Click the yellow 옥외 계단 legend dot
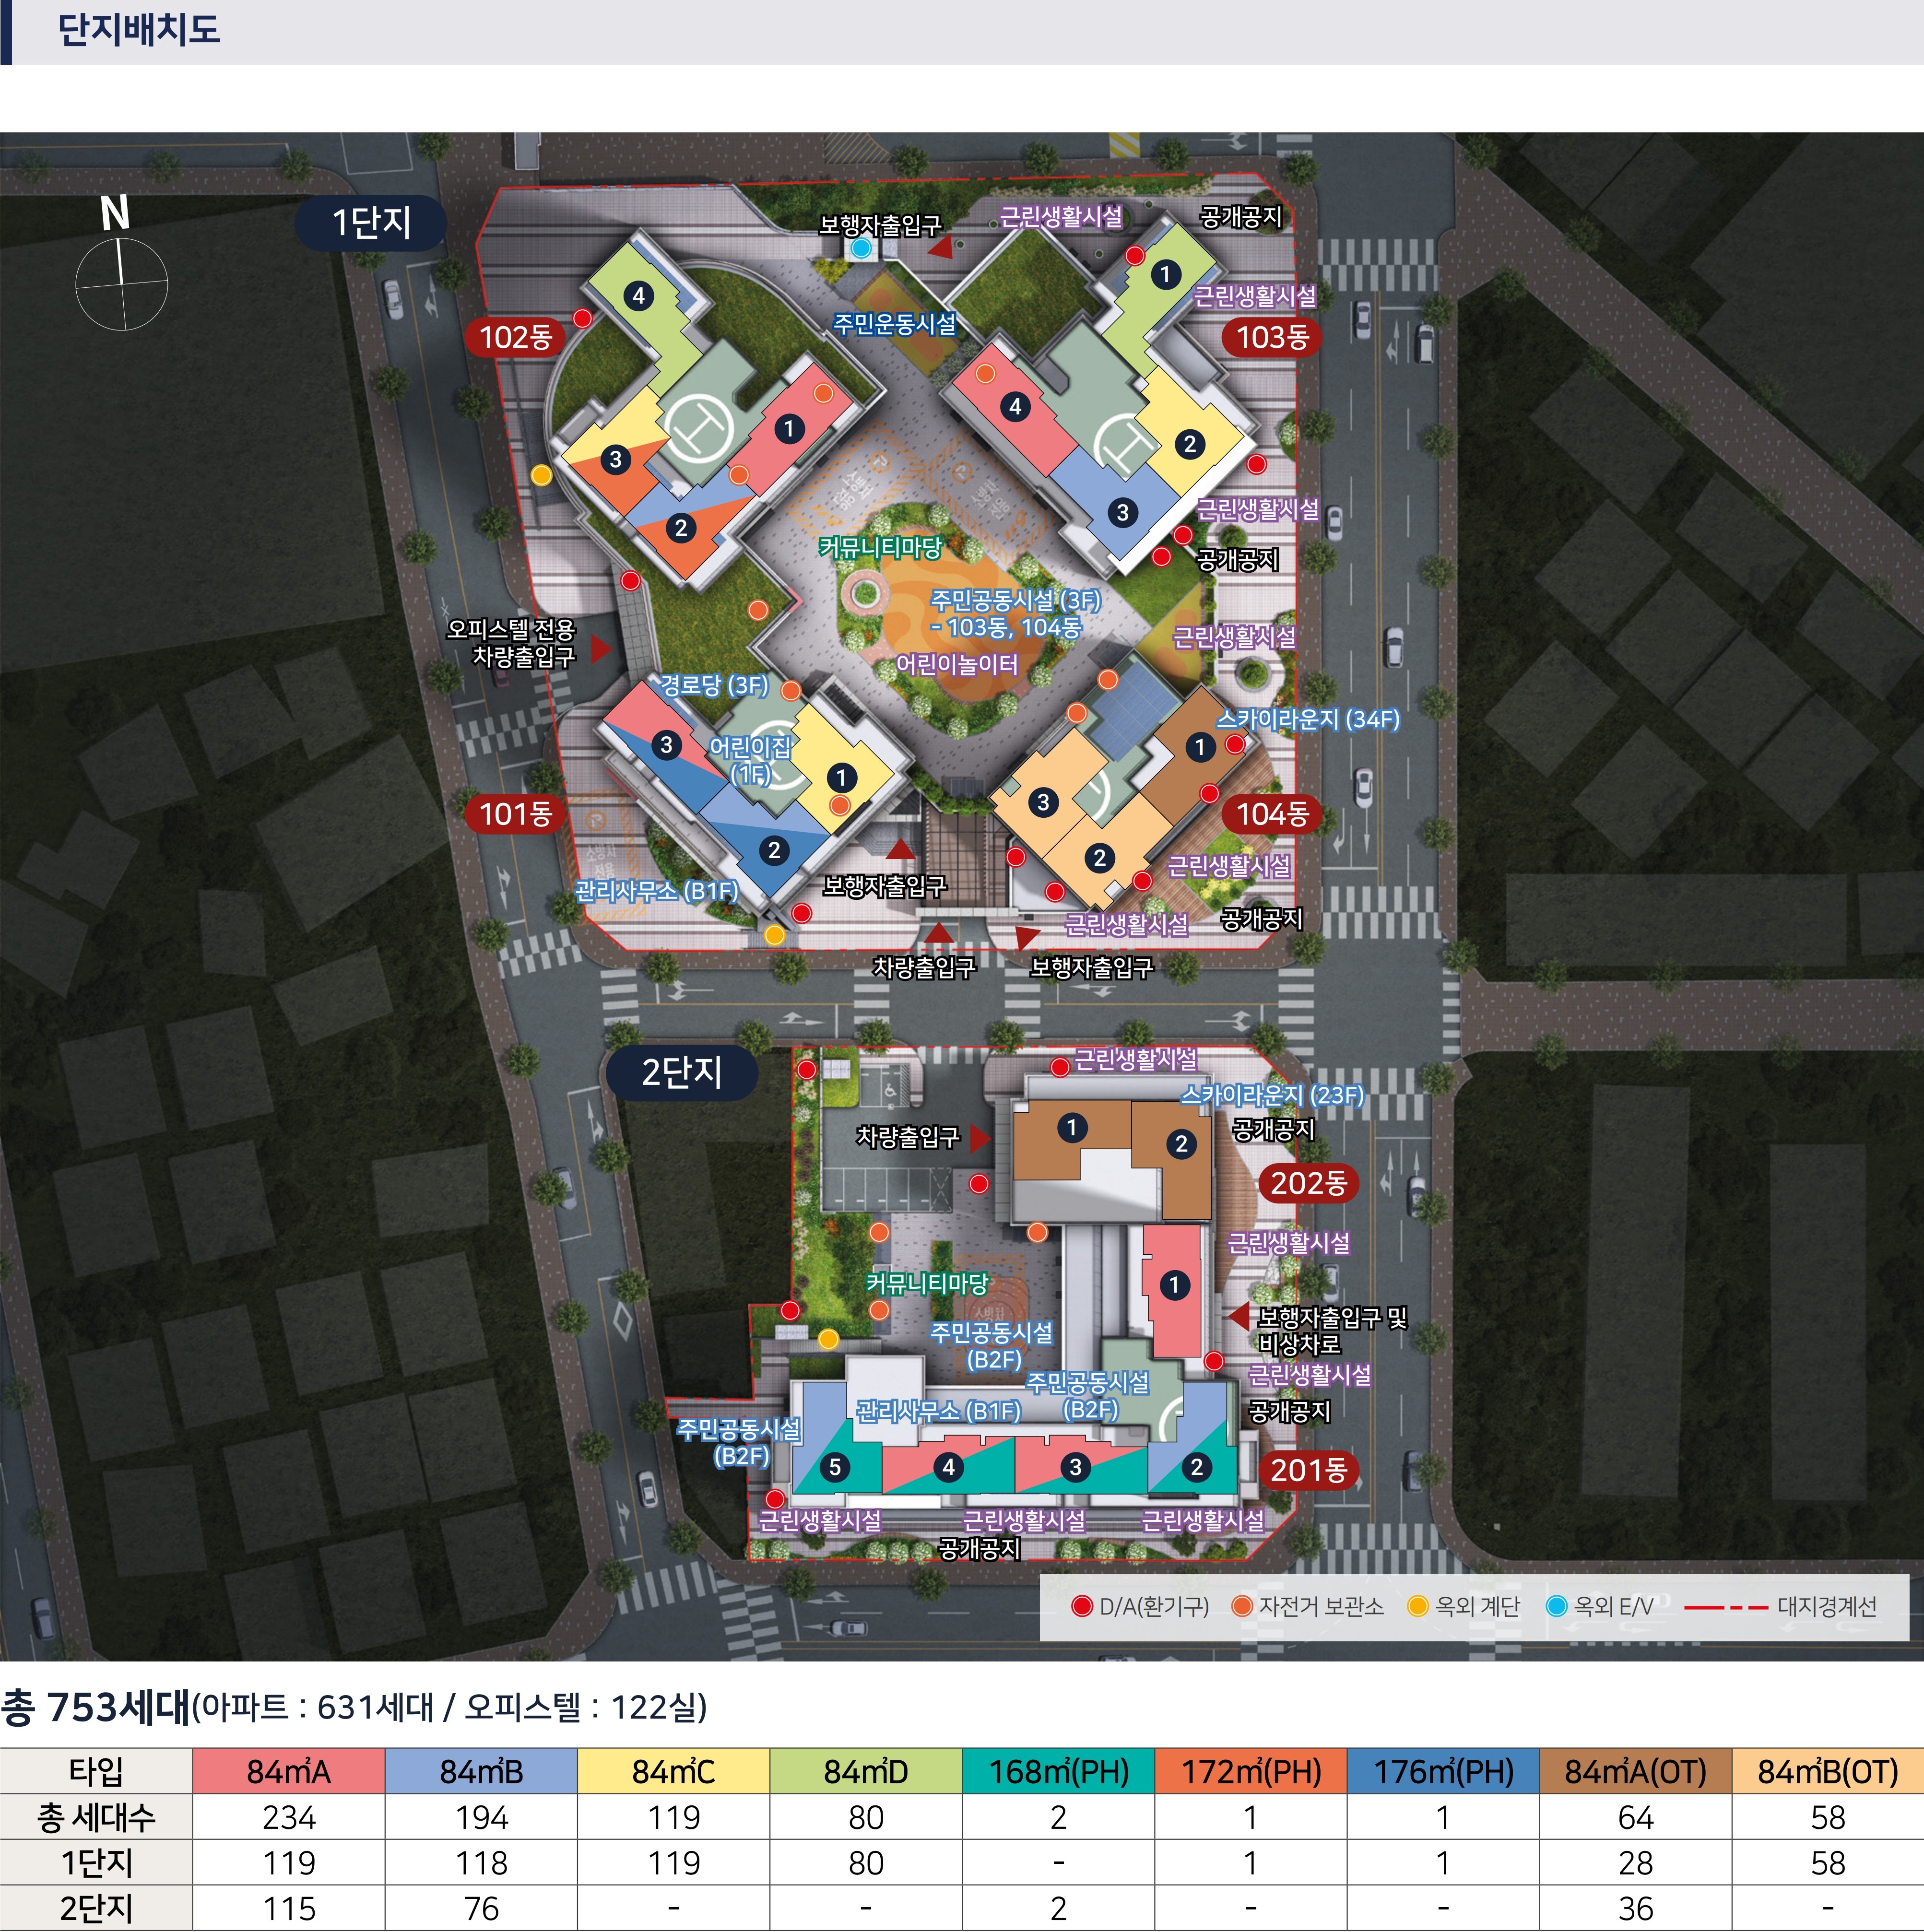 coord(1417,1606)
